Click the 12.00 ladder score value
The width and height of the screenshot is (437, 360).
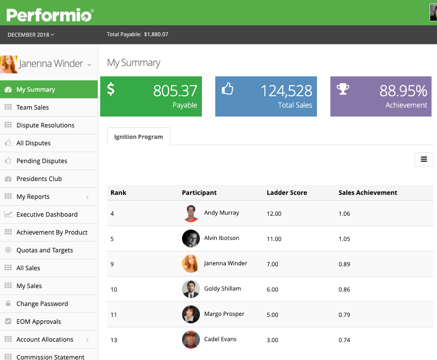(274, 214)
